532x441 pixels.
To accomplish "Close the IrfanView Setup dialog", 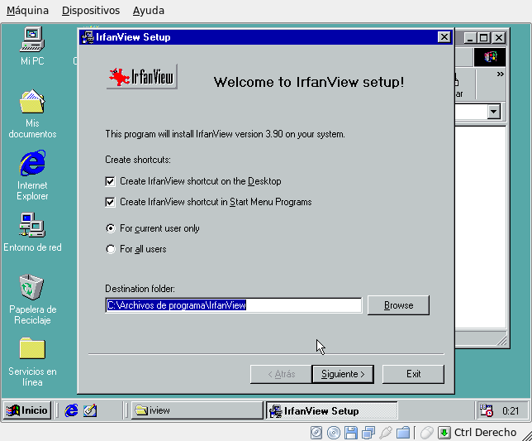I will [x=444, y=37].
